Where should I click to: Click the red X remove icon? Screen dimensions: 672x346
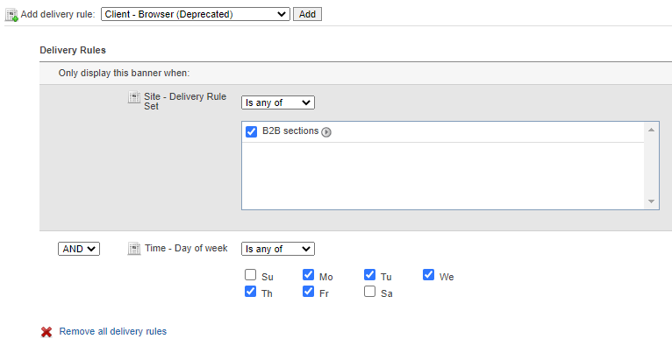[46, 332]
